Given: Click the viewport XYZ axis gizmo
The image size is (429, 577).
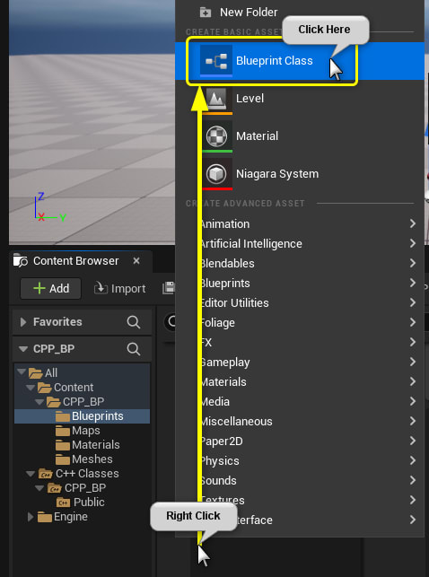Looking at the screenshot, I should coord(49,207).
